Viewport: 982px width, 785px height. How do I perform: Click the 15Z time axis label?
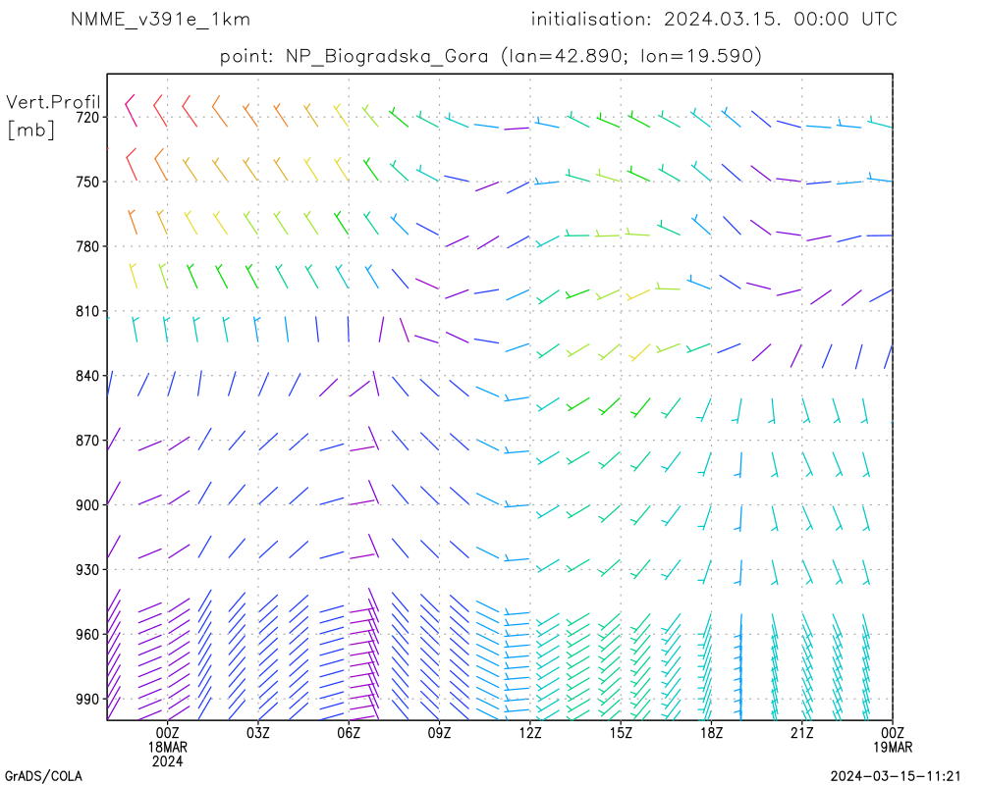[621, 732]
